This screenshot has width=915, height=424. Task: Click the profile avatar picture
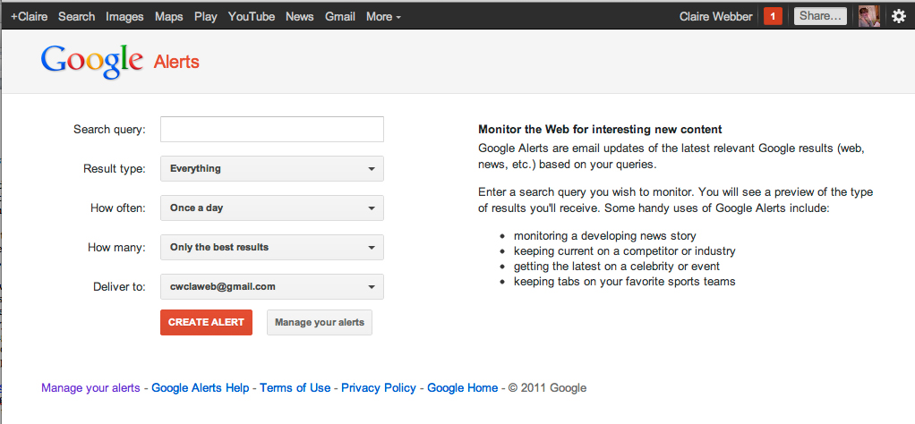coord(868,16)
